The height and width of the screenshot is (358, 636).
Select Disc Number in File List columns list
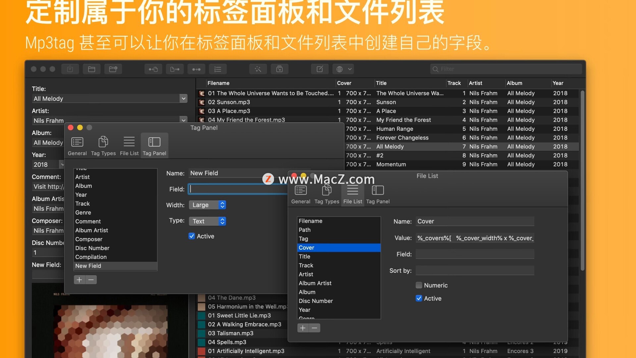tap(339, 301)
